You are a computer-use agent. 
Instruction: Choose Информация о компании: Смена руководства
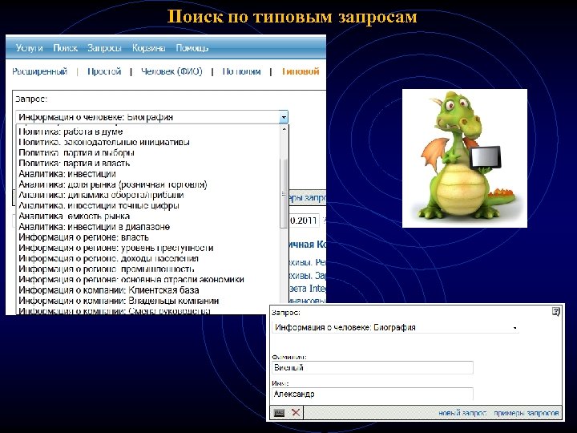pos(115,311)
